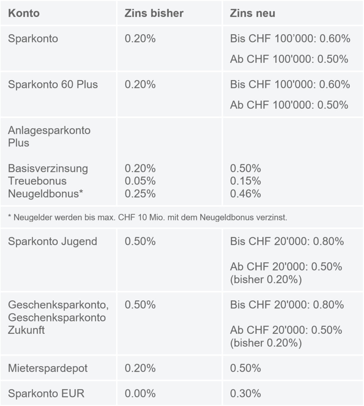Select the 'Sparkonto Jugend' account name
This screenshot has height=406, width=364.
(x=53, y=241)
